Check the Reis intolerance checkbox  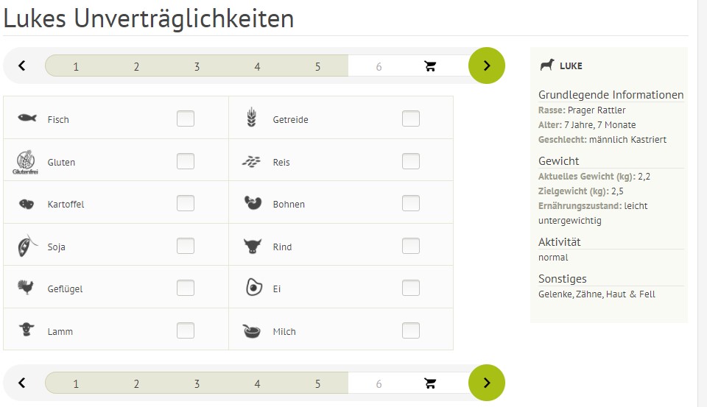pos(411,161)
